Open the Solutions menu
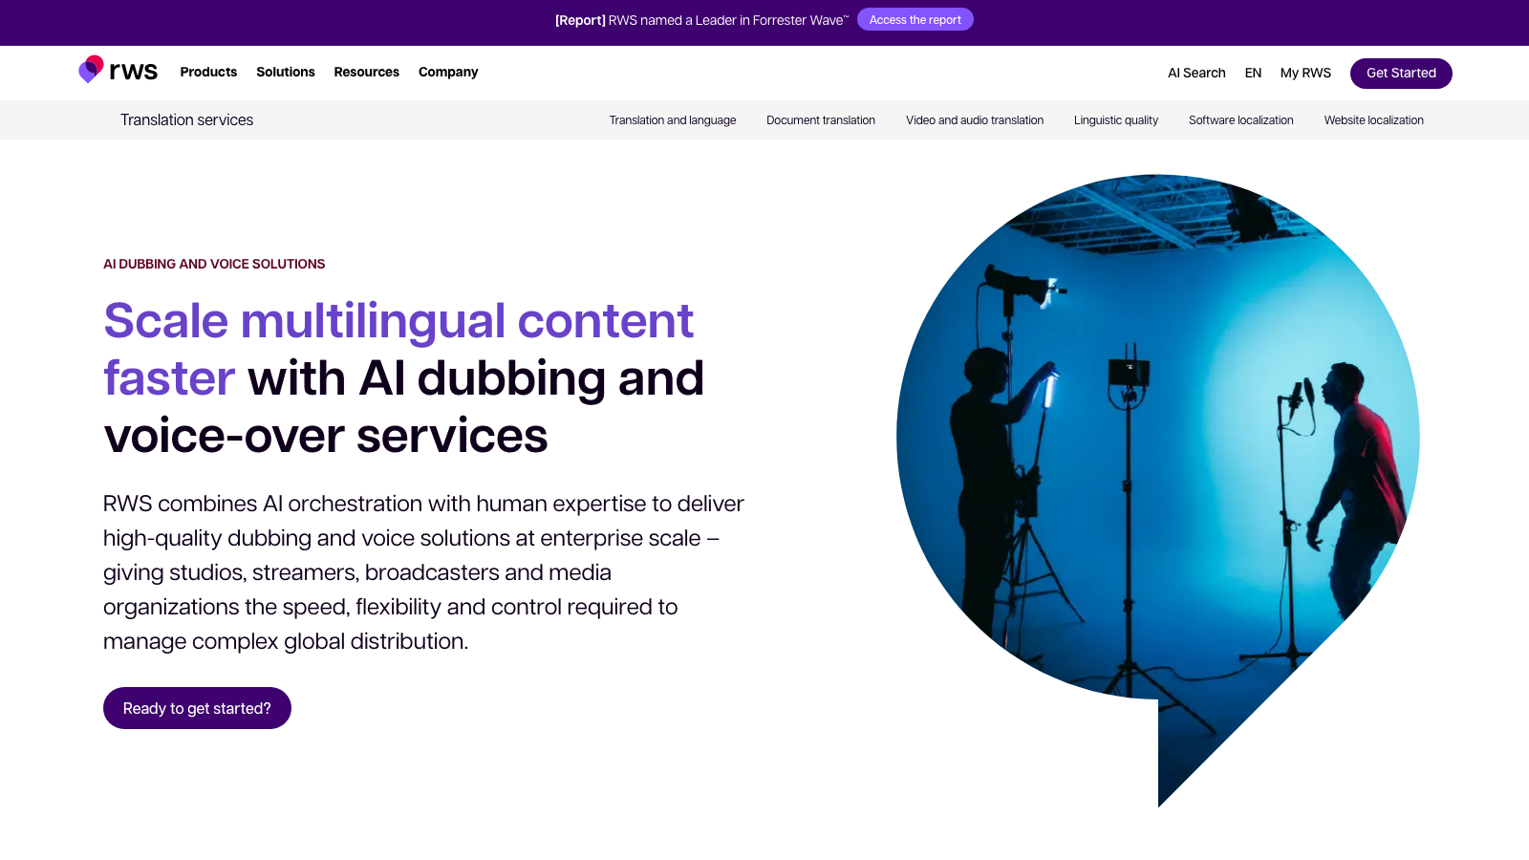The image size is (1529, 860). click(x=286, y=72)
